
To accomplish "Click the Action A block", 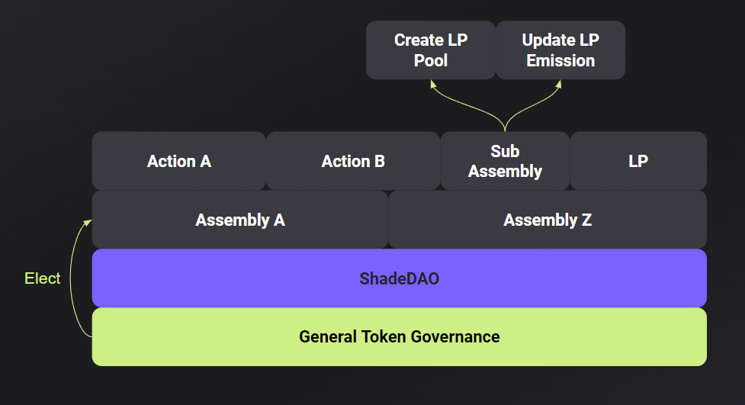I will [x=179, y=161].
